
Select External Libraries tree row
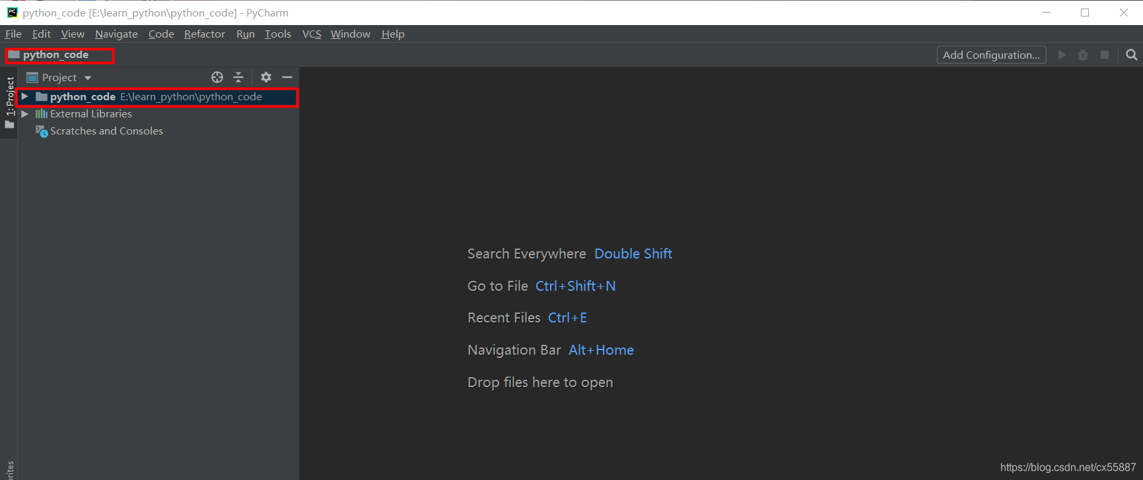(x=158, y=114)
